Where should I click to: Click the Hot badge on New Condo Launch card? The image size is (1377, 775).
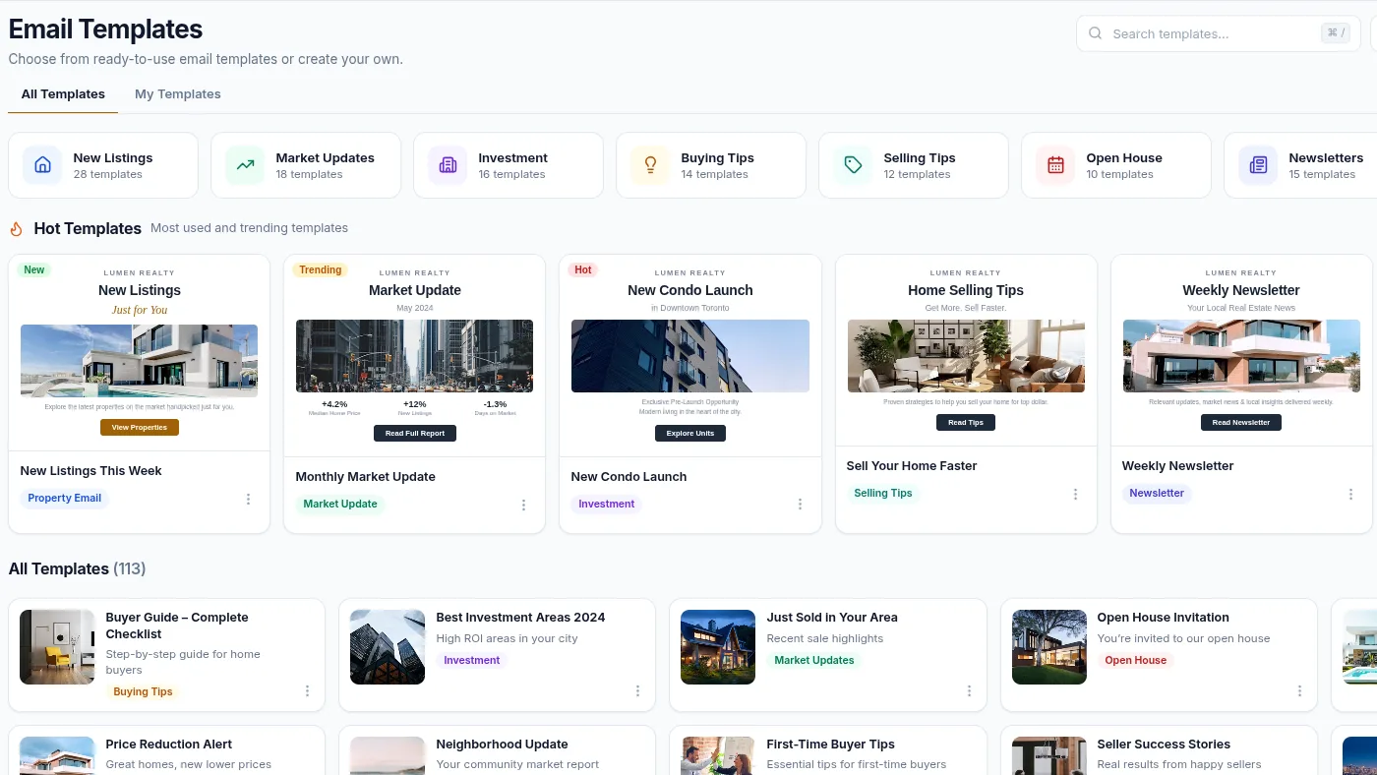pyautogui.click(x=583, y=269)
